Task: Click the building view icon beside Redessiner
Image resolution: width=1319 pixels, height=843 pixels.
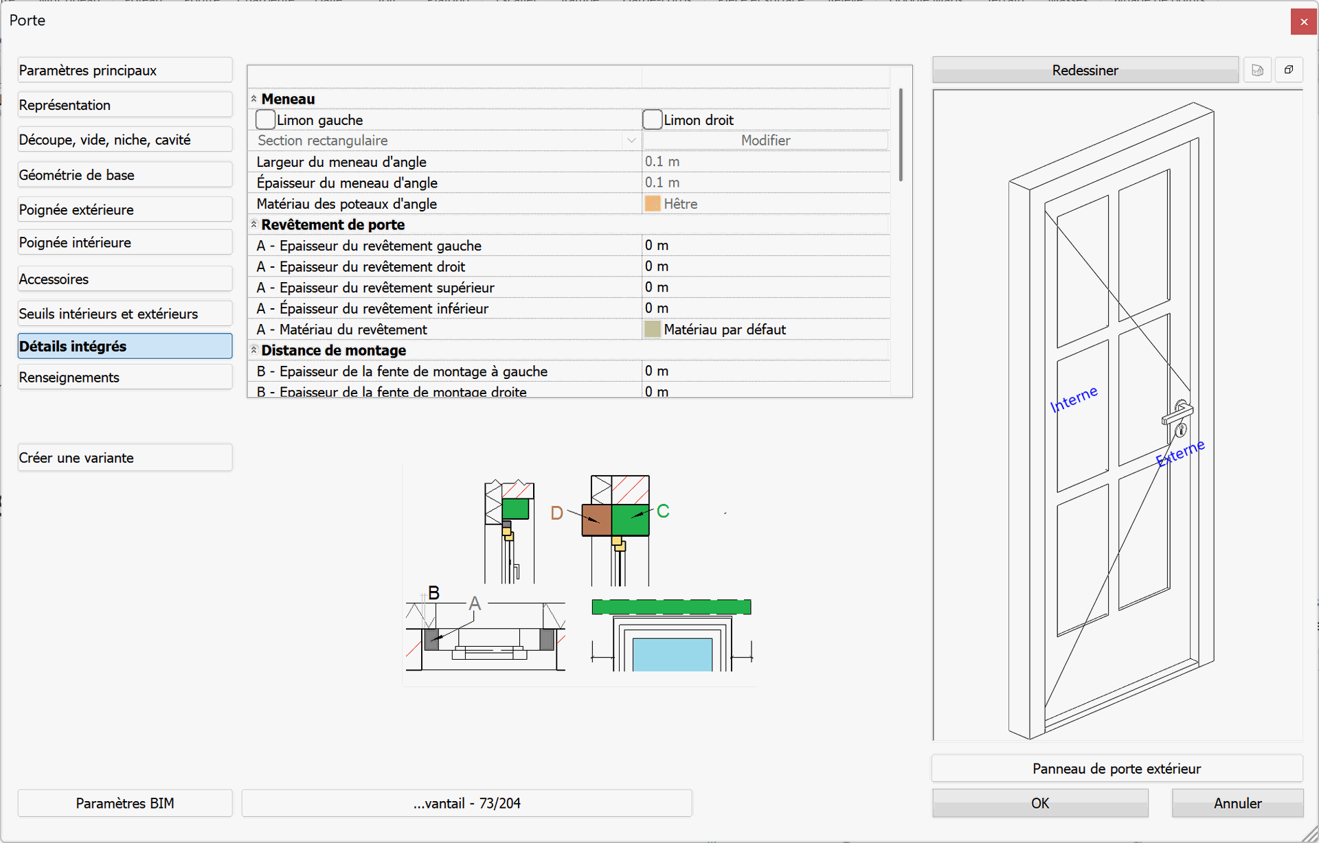Action: pyautogui.click(x=1257, y=70)
